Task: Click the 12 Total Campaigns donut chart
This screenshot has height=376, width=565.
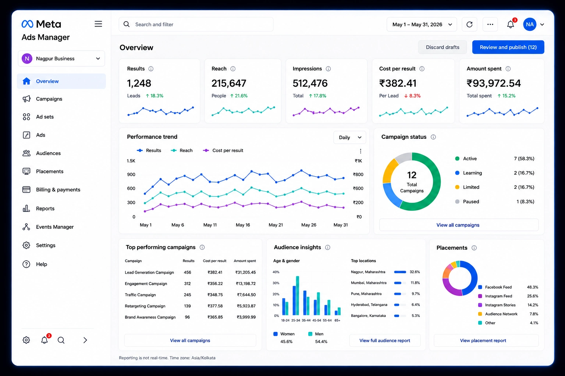Action: click(412, 182)
